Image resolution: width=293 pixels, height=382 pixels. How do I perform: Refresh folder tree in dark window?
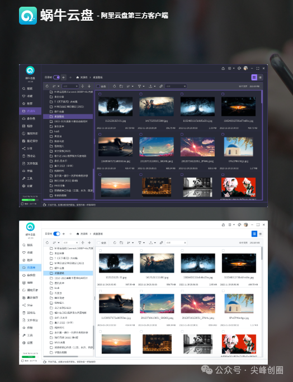pyautogui.click(x=48, y=86)
